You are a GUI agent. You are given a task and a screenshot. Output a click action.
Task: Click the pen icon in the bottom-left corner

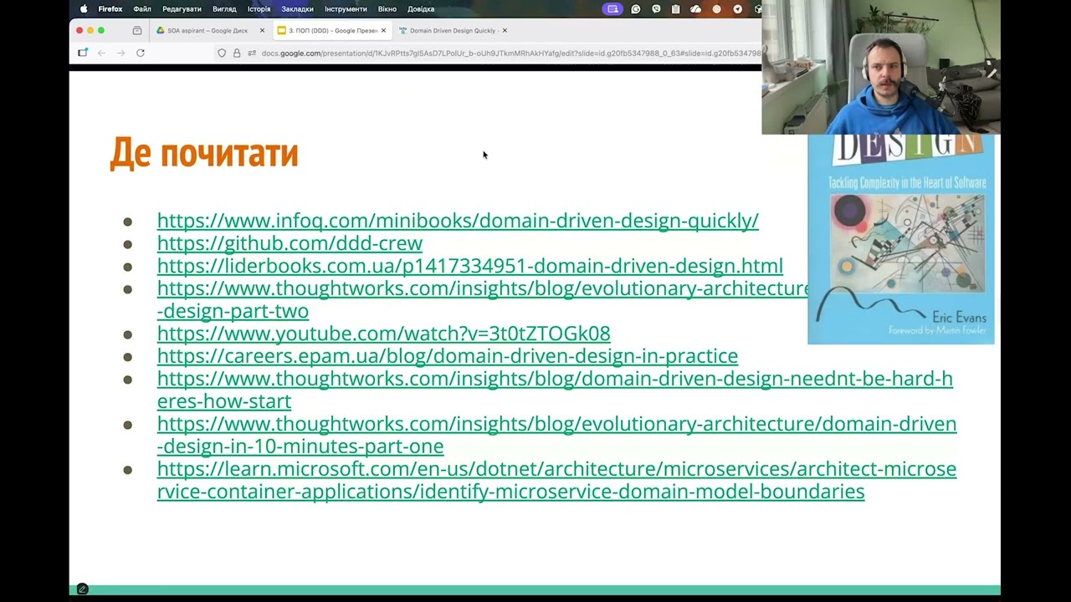(82, 589)
